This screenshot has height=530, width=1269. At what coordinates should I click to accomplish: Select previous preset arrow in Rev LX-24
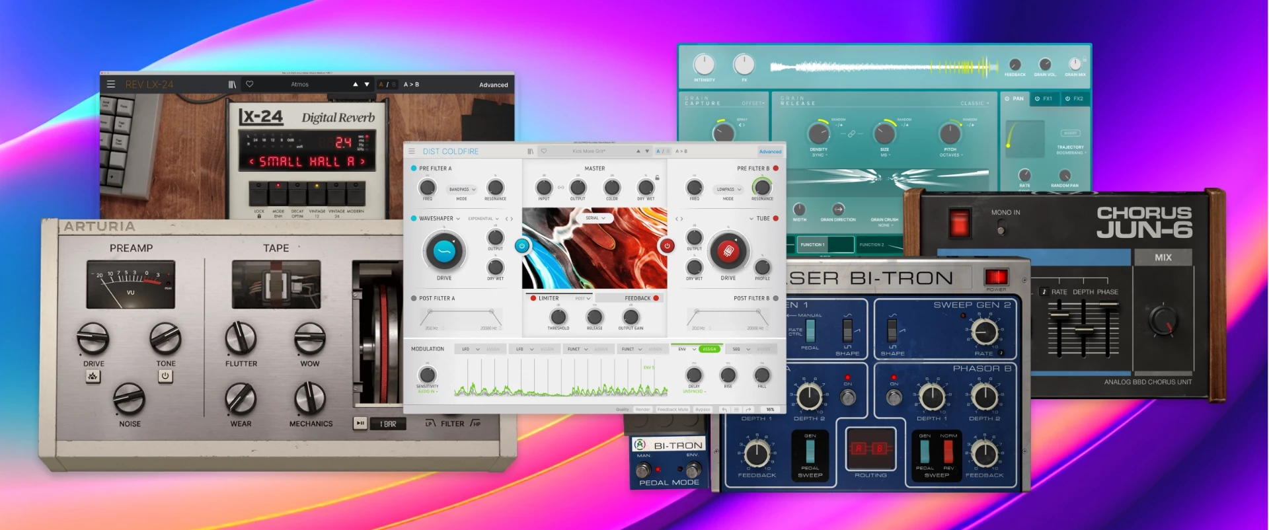pyautogui.click(x=356, y=84)
